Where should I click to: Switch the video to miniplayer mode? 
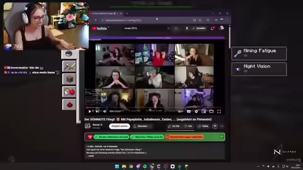pos(204,111)
